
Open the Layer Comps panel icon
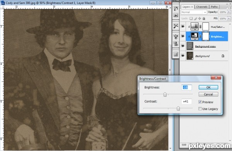coord(176,54)
